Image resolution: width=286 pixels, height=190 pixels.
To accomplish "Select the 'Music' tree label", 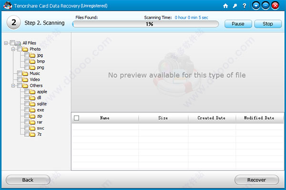I will pos(35,73).
